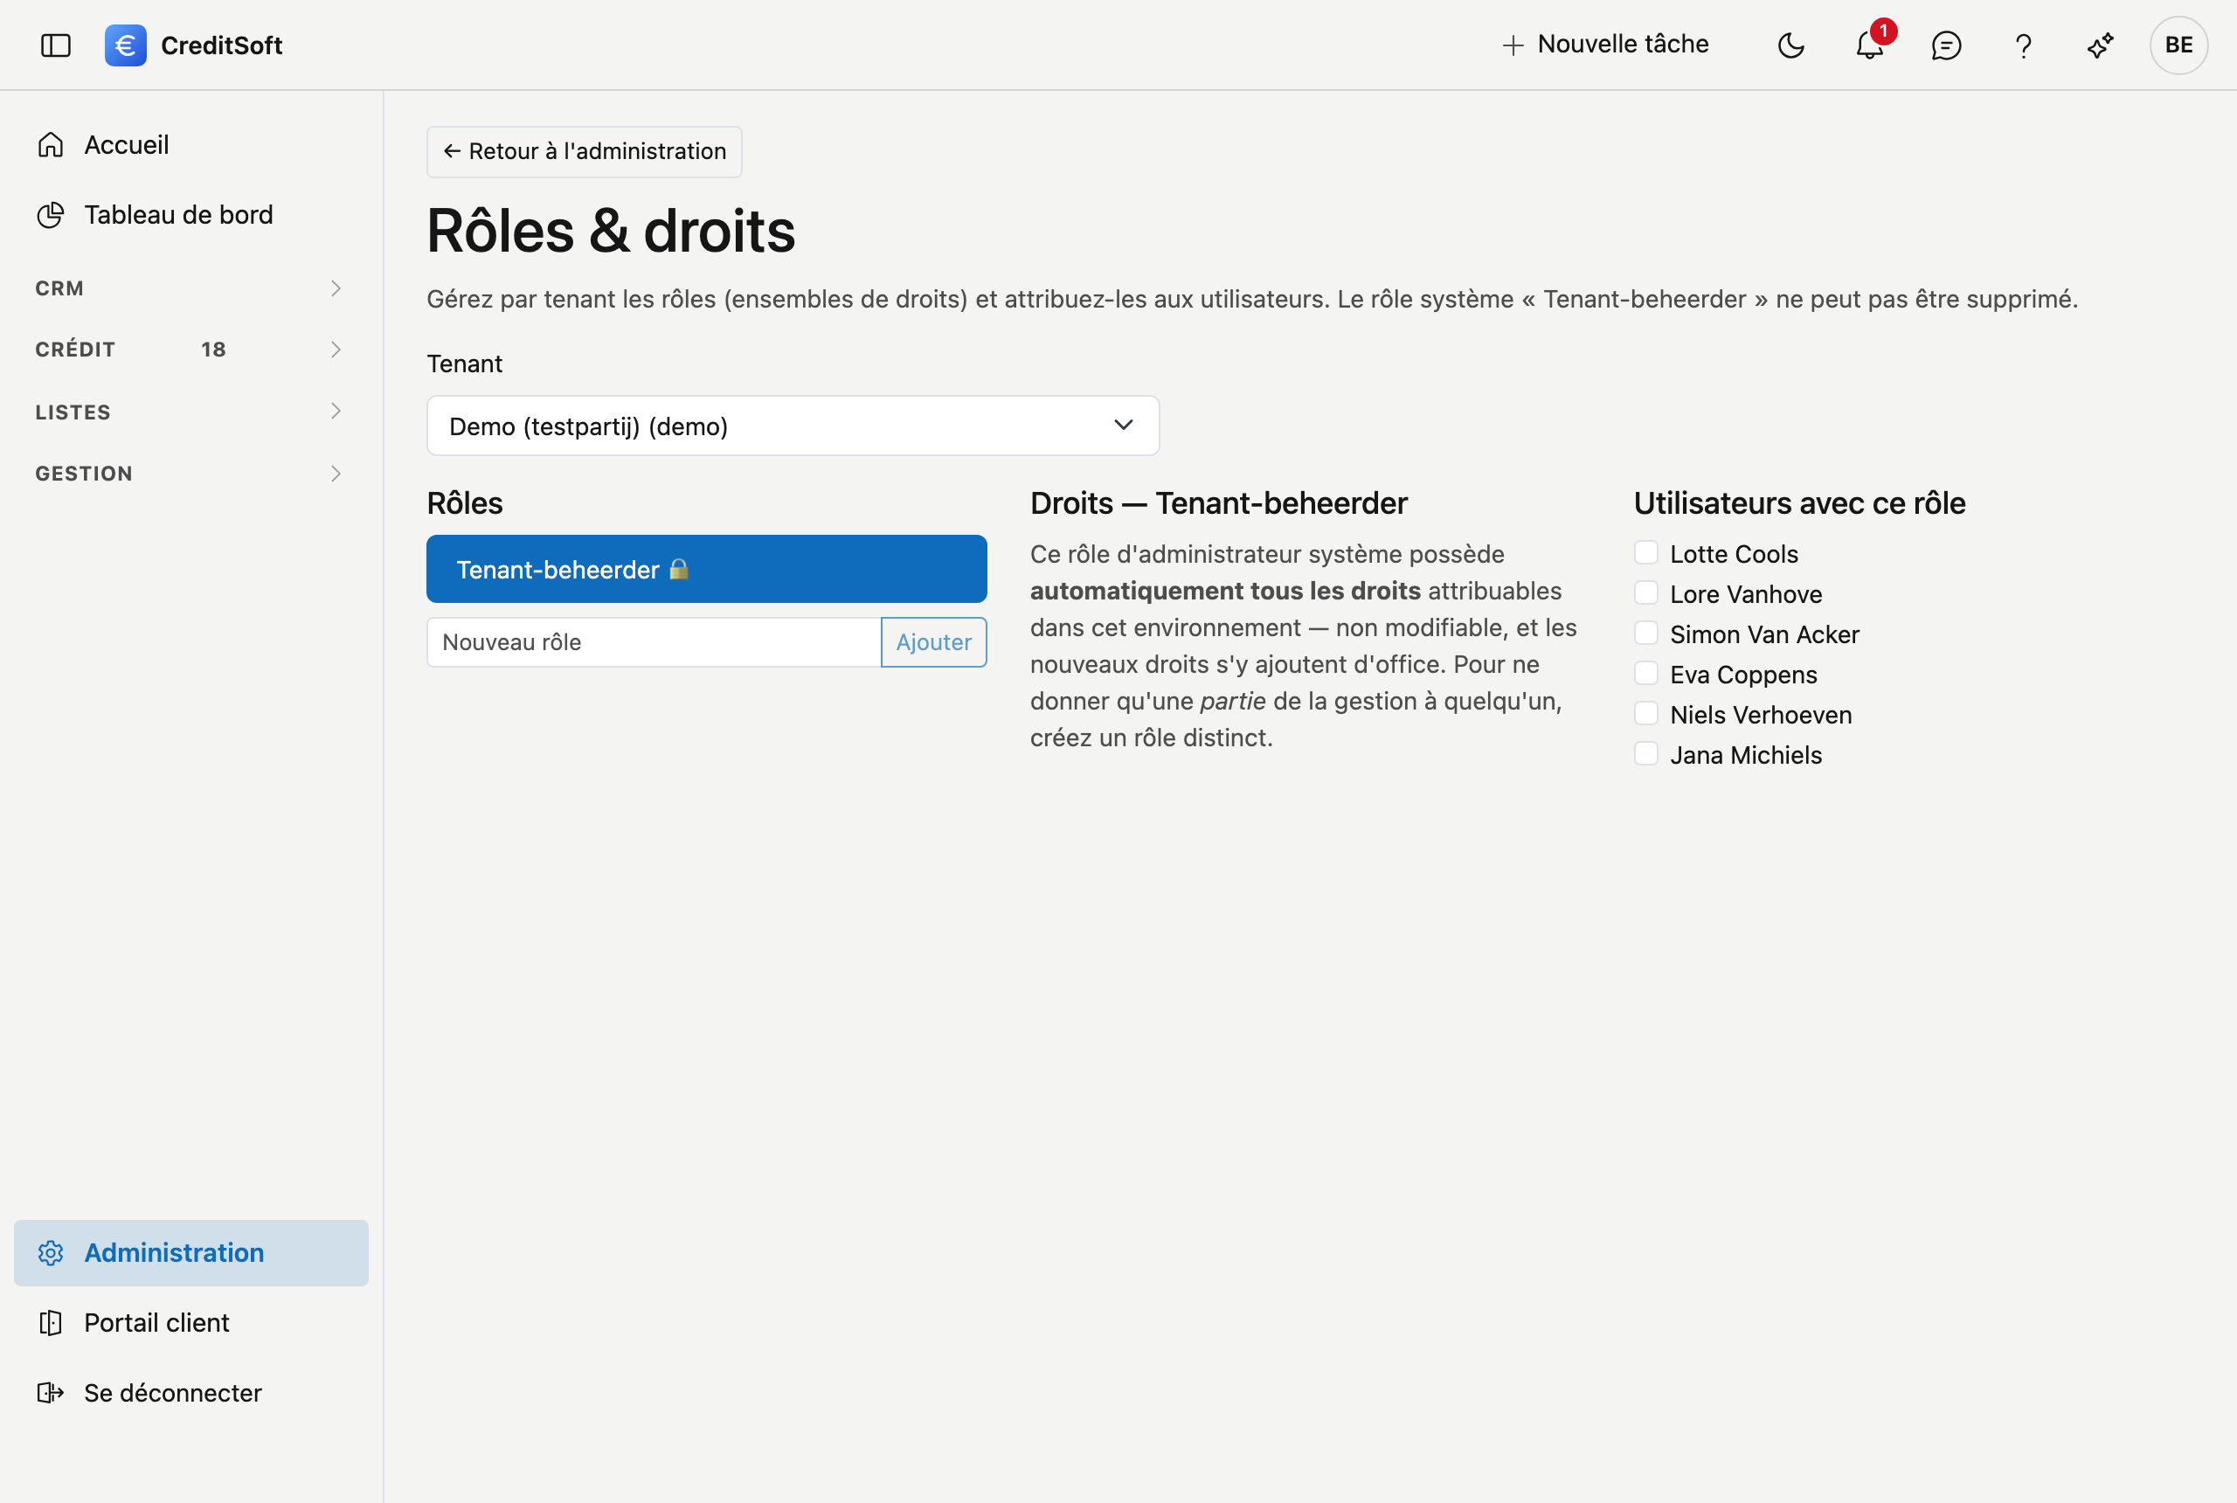Expand the LISTES section chevron

pos(336,412)
